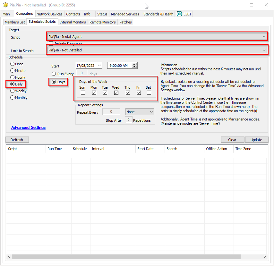Viewport: 274px width, 266px height.
Task: Toggle the Include Subgroups checkbox
Action: (x=51, y=43)
